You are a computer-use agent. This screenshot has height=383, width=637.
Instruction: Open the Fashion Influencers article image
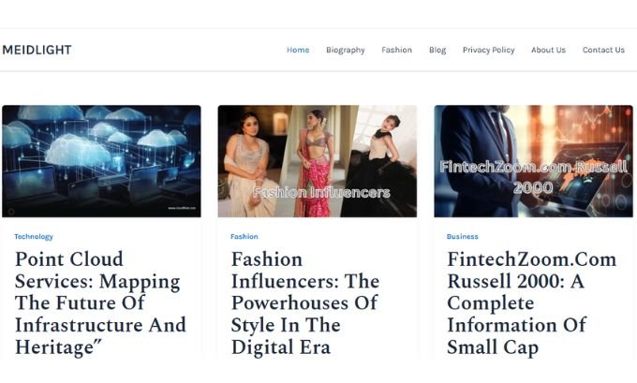(x=318, y=161)
